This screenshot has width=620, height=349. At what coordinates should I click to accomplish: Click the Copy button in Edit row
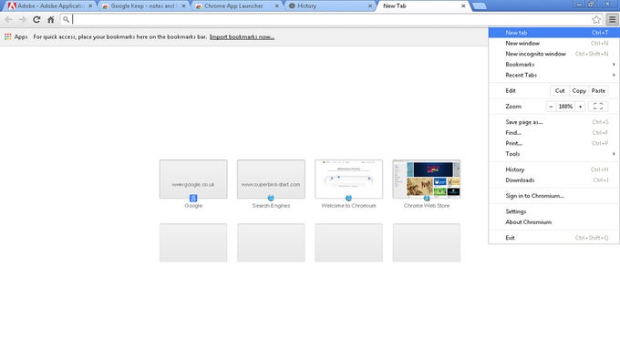(x=579, y=90)
